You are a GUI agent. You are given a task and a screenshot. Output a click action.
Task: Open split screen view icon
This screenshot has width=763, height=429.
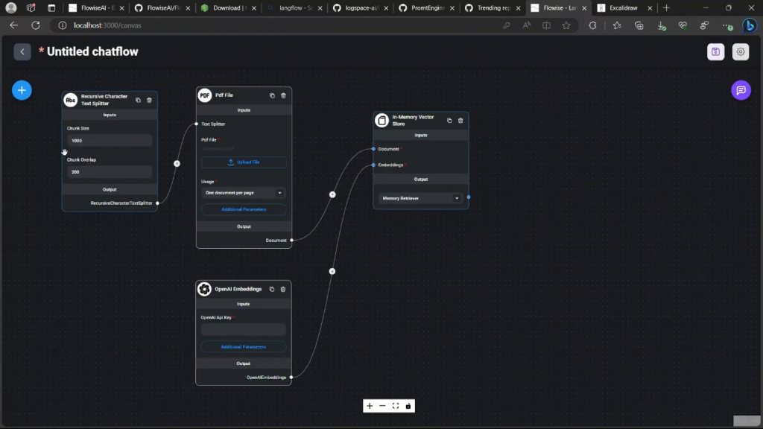(x=546, y=25)
